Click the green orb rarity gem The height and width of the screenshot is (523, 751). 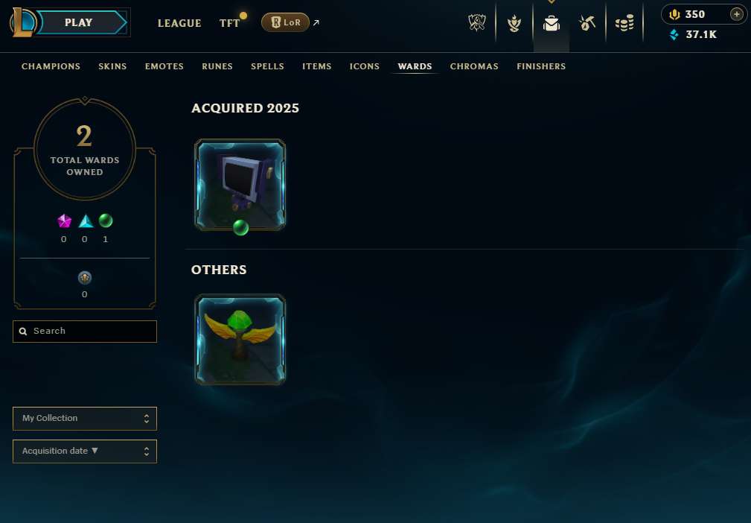106,221
